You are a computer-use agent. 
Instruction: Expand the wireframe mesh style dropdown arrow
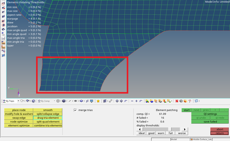(x=60, y=101)
